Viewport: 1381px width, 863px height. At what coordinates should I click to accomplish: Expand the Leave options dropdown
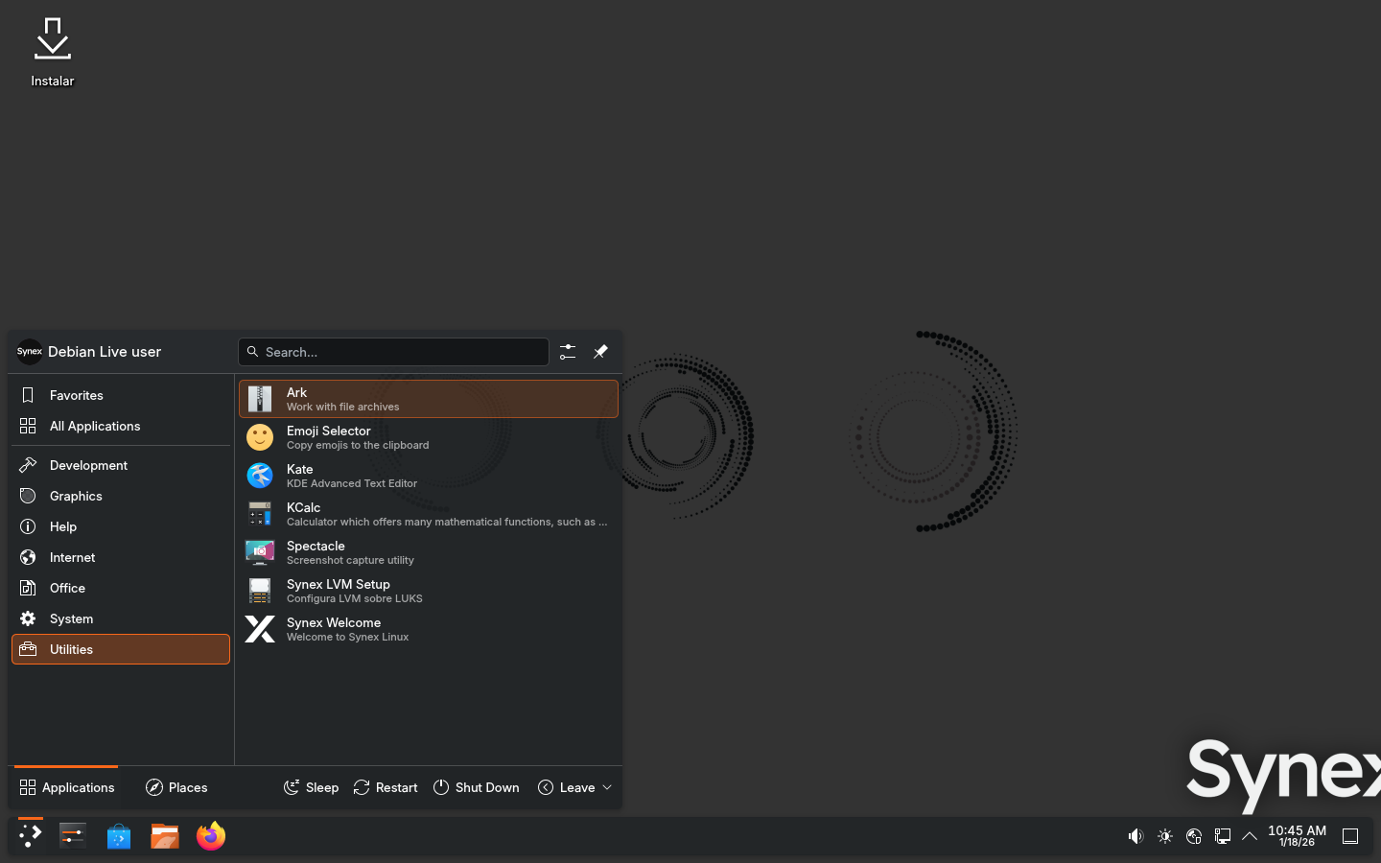[x=574, y=787]
